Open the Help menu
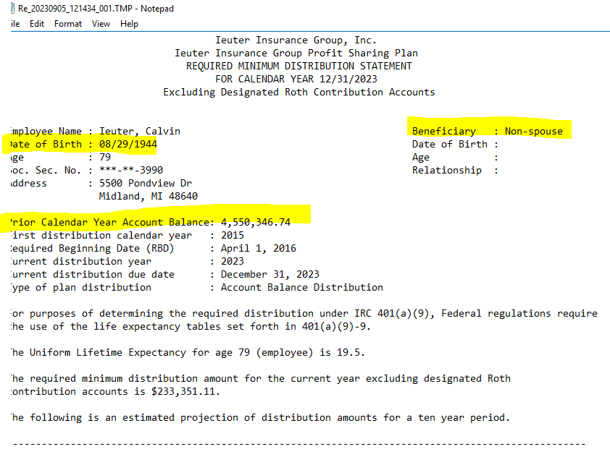610x449 pixels. (129, 24)
